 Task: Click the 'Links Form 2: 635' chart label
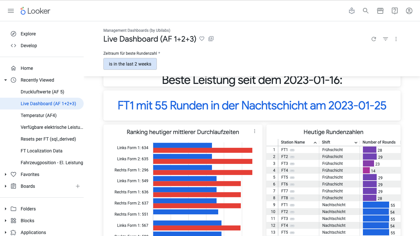coord(133,159)
